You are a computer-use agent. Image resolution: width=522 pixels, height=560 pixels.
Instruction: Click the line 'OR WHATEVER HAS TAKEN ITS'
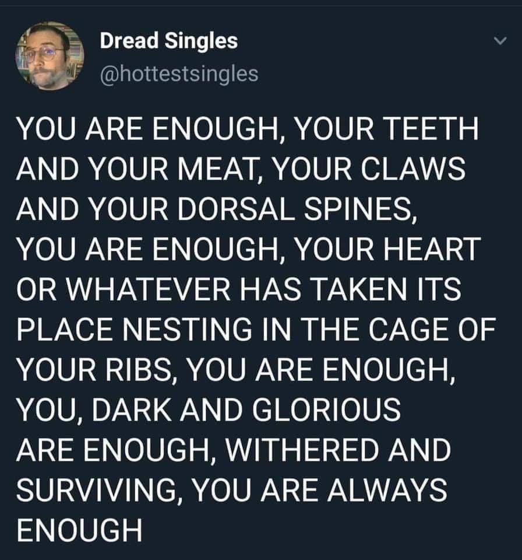(x=239, y=289)
